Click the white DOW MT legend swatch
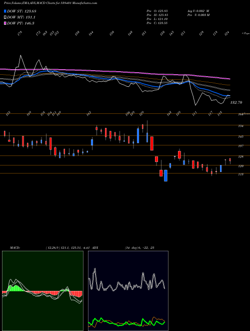Viewport: 250px width, 331px height. point(5,18)
